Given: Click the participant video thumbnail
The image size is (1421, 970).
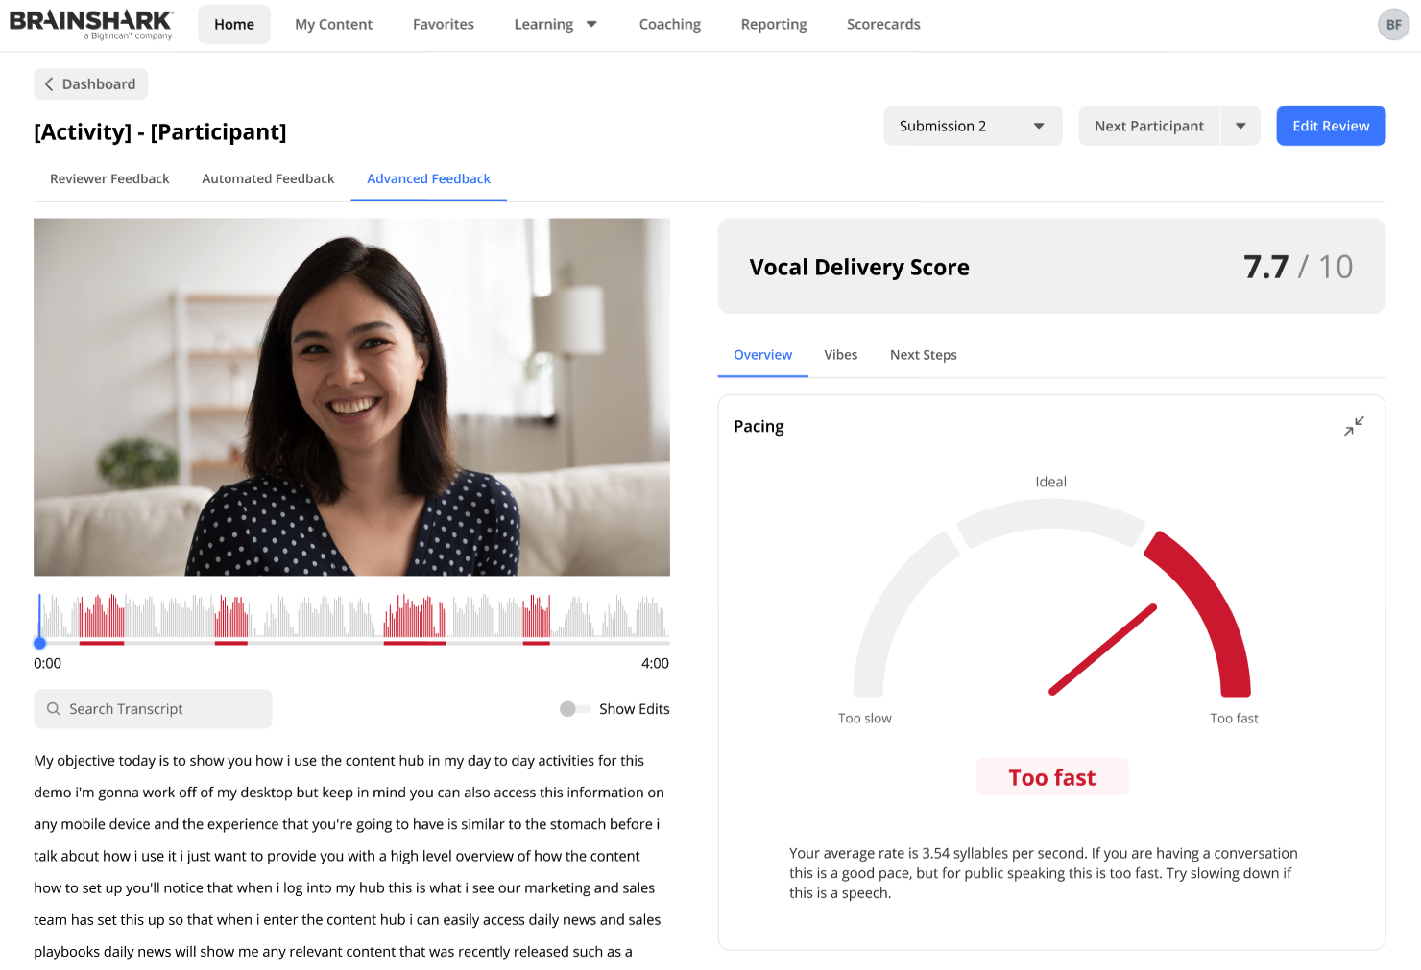Looking at the screenshot, I should [x=351, y=397].
